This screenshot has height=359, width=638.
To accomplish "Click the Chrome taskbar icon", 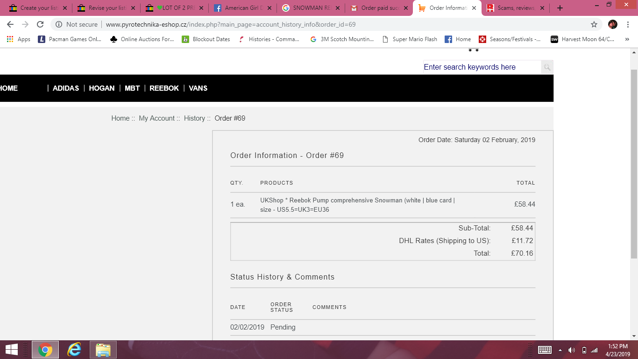I will tap(45, 350).
